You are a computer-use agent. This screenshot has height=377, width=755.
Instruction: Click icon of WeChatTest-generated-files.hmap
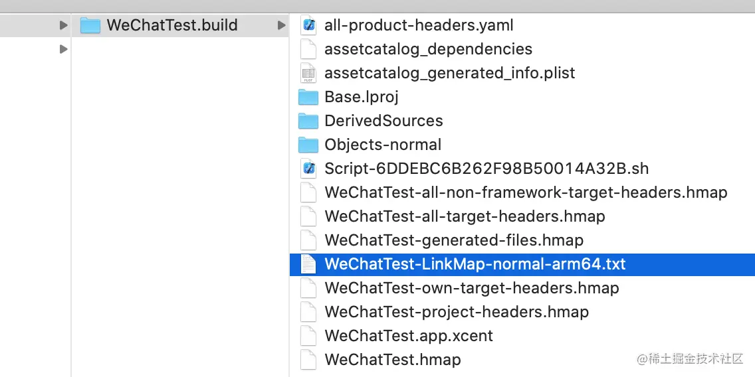click(x=308, y=240)
